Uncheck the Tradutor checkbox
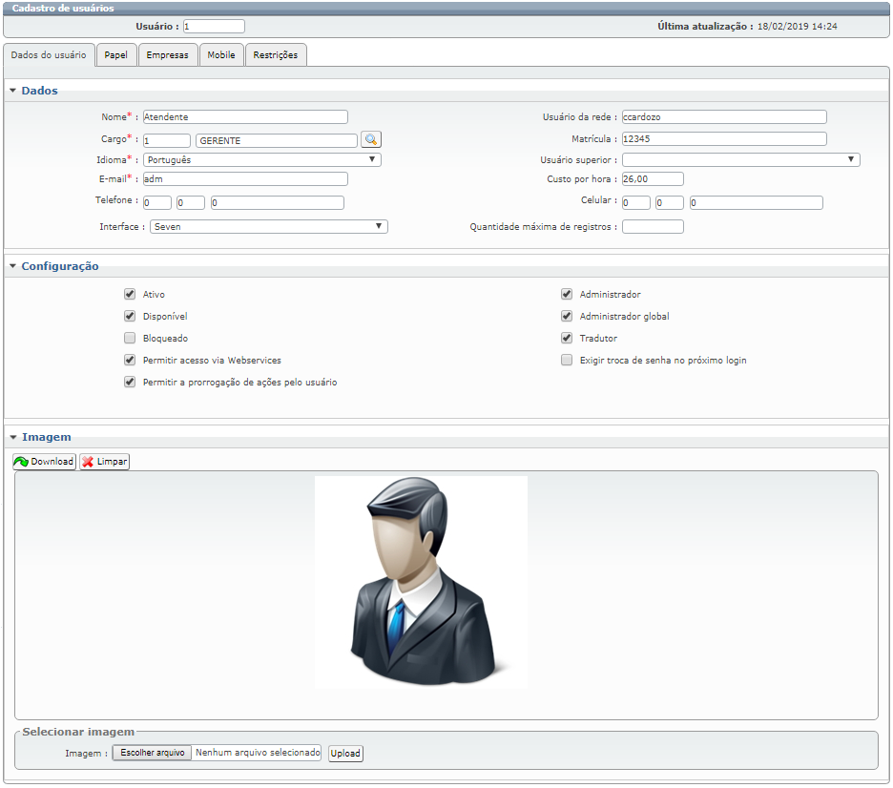The height and width of the screenshot is (788, 893). pyautogui.click(x=567, y=339)
